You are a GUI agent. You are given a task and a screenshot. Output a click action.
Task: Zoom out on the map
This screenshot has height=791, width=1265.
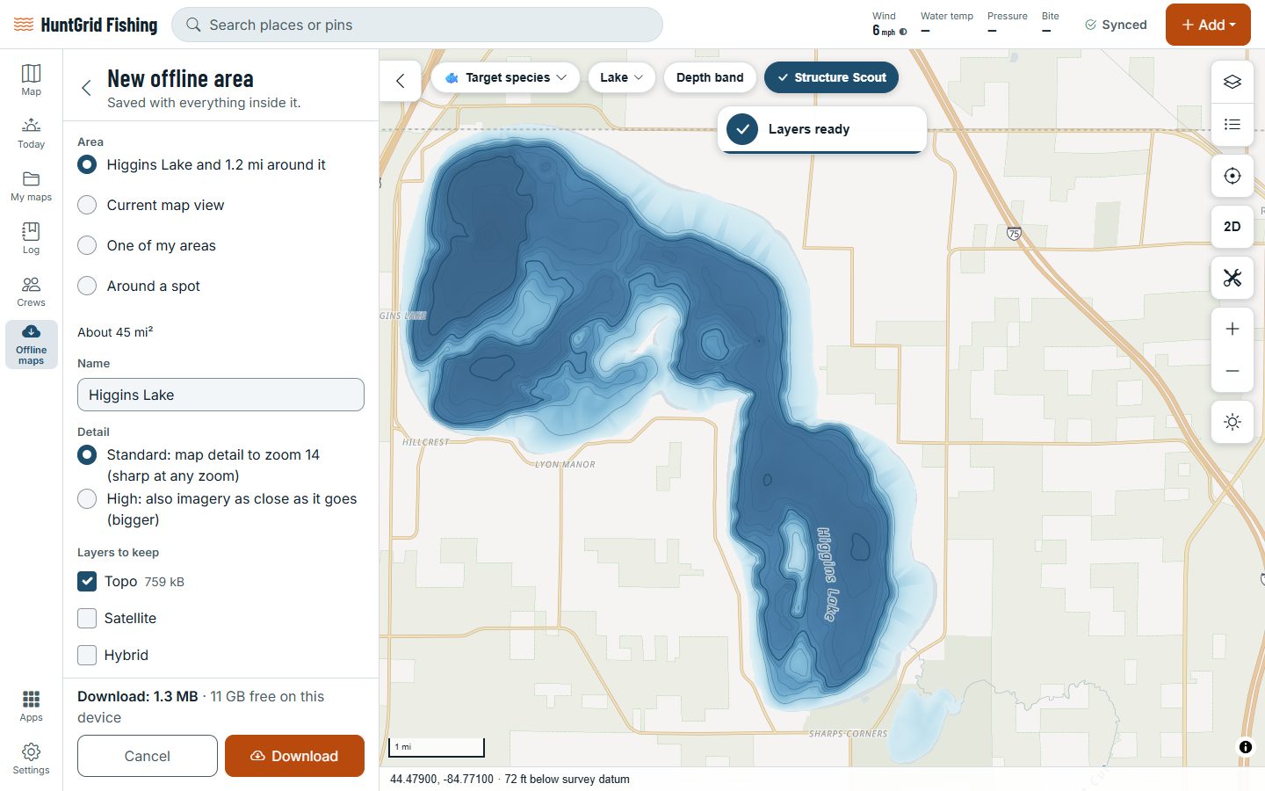point(1232,371)
